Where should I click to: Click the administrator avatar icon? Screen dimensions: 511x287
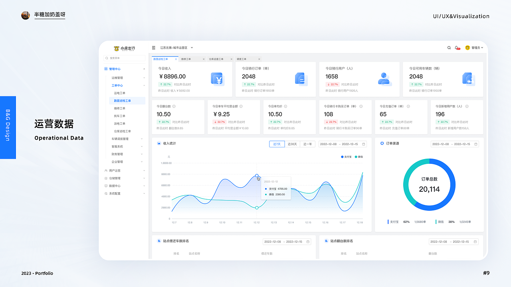coord(467,48)
